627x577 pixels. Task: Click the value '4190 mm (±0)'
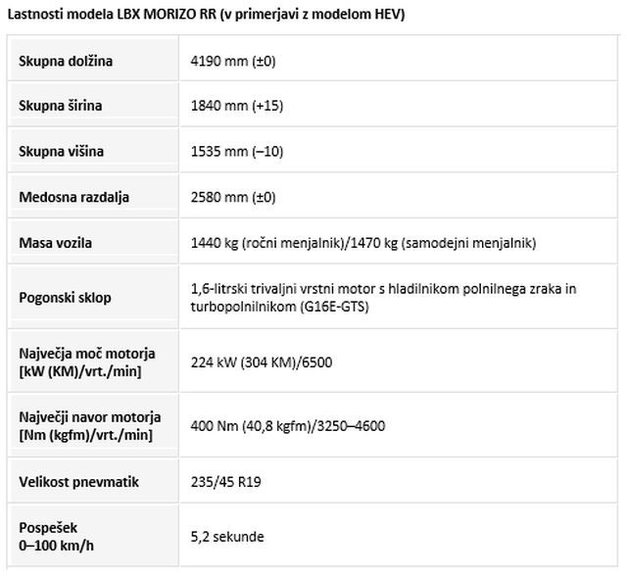tap(233, 61)
